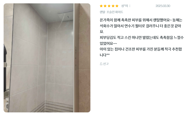Click the reviewer name 성*미

pyautogui.click(x=124, y=6)
